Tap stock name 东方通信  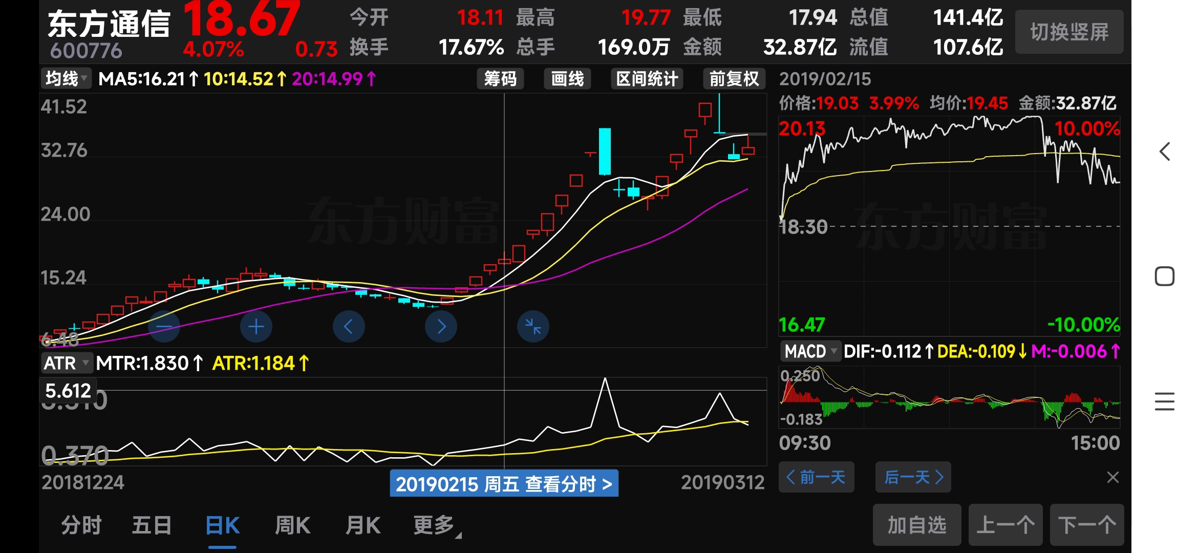[x=109, y=24]
